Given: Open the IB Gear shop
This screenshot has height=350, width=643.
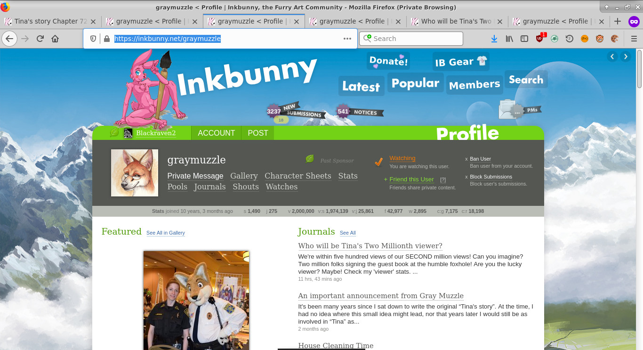Looking at the screenshot, I should (461, 62).
